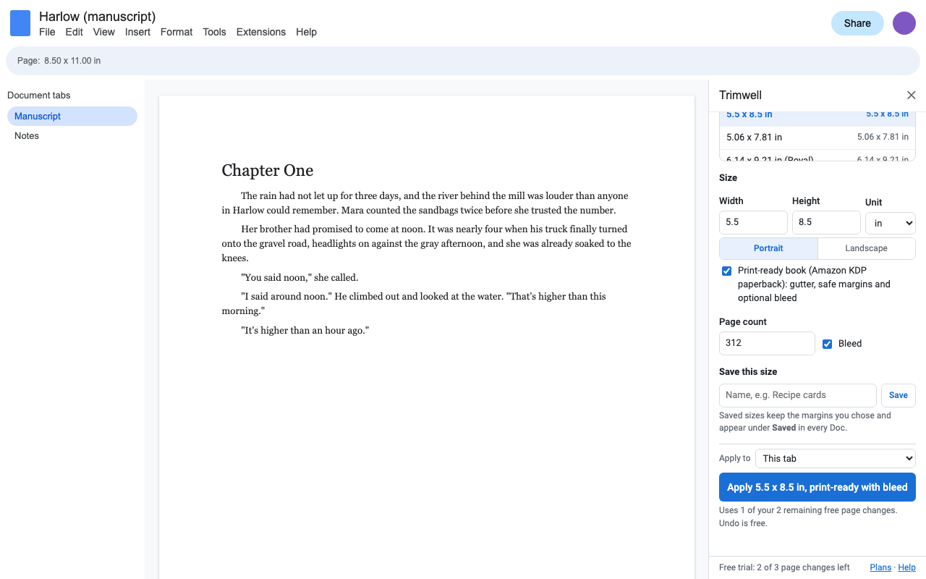The image size is (926, 579).
Task: Click the document title Harlow (manuscript)
Action: point(98,16)
